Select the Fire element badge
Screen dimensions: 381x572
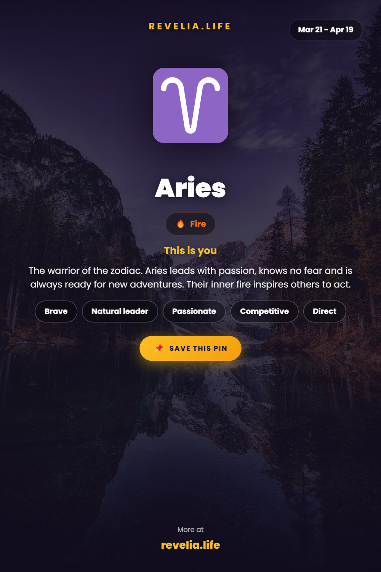(190, 224)
